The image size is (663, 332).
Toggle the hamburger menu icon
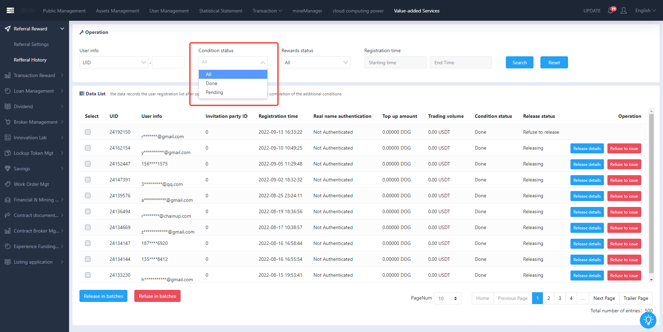click(x=10, y=10)
